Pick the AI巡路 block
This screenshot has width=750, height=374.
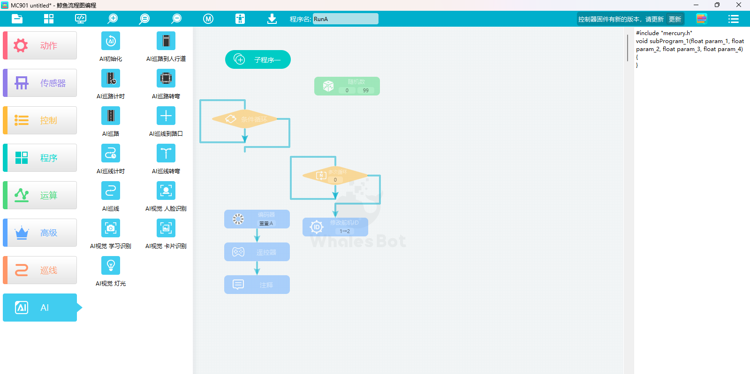(111, 116)
